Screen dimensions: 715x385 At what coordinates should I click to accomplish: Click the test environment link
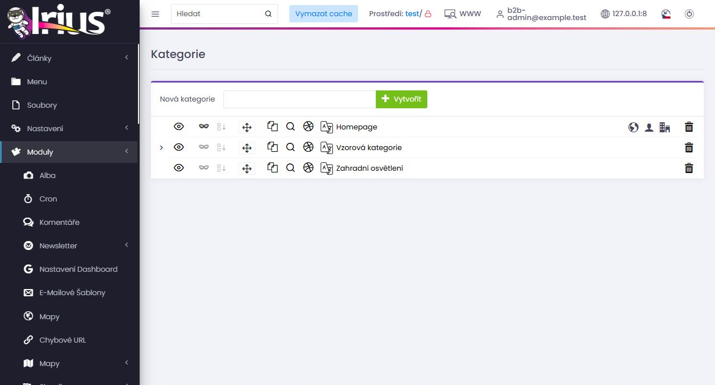tap(412, 14)
